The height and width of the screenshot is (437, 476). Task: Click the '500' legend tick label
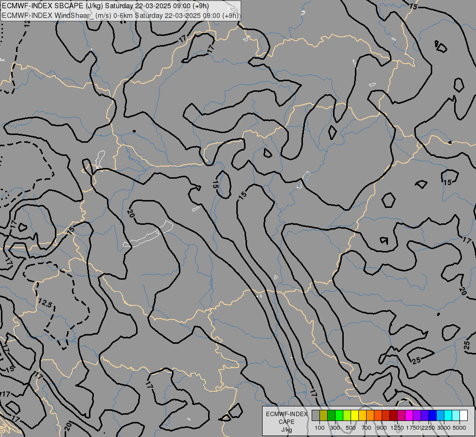click(x=351, y=428)
